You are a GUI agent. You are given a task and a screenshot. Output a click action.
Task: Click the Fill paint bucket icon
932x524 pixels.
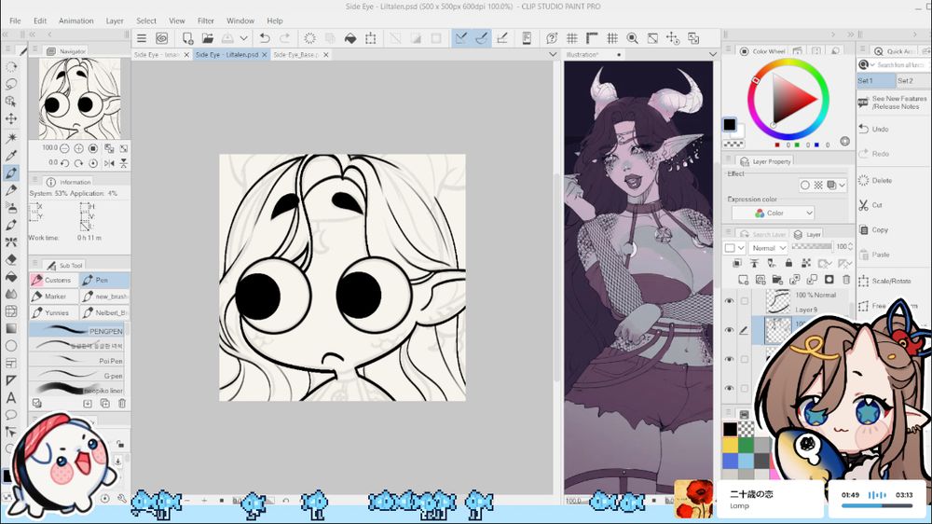pos(350,38)
